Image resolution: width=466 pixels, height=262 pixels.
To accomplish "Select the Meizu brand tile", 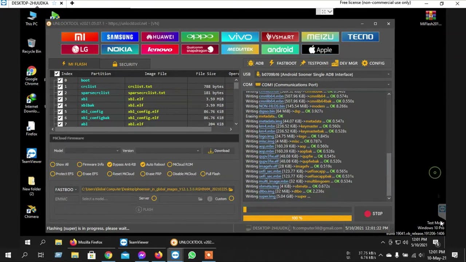I will [320, 37].
